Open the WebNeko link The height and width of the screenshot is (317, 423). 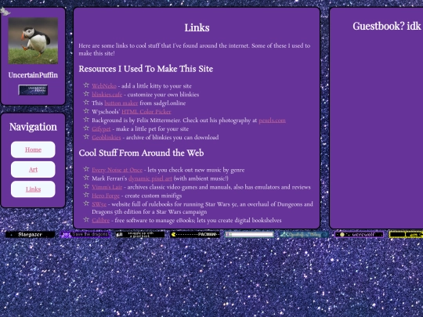(x=104, y=86)
